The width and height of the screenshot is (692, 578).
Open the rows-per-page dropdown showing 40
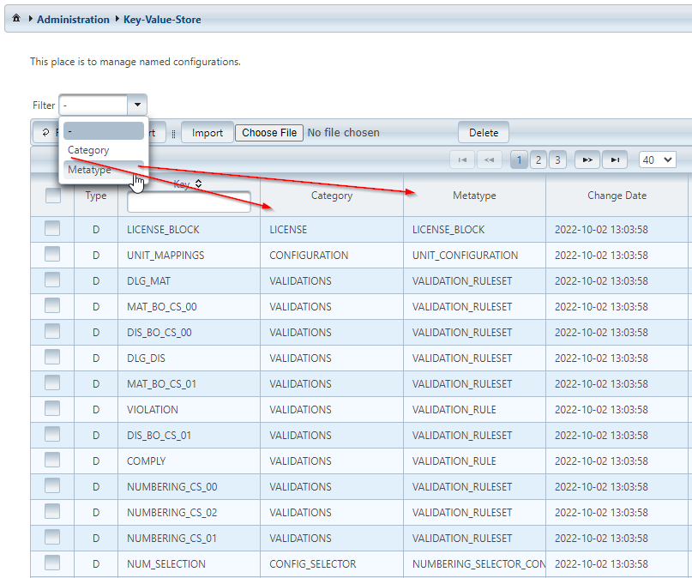click(657, 160)
